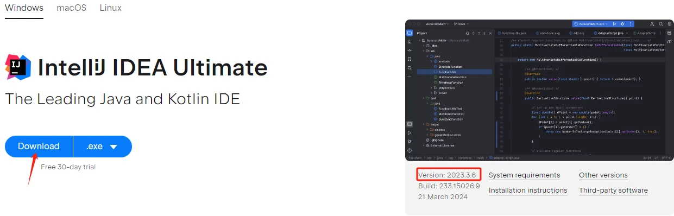The image size is (674, 216).
Task: Click the Debug bug icon in IDE toolbar
Action: click(622, 24)
